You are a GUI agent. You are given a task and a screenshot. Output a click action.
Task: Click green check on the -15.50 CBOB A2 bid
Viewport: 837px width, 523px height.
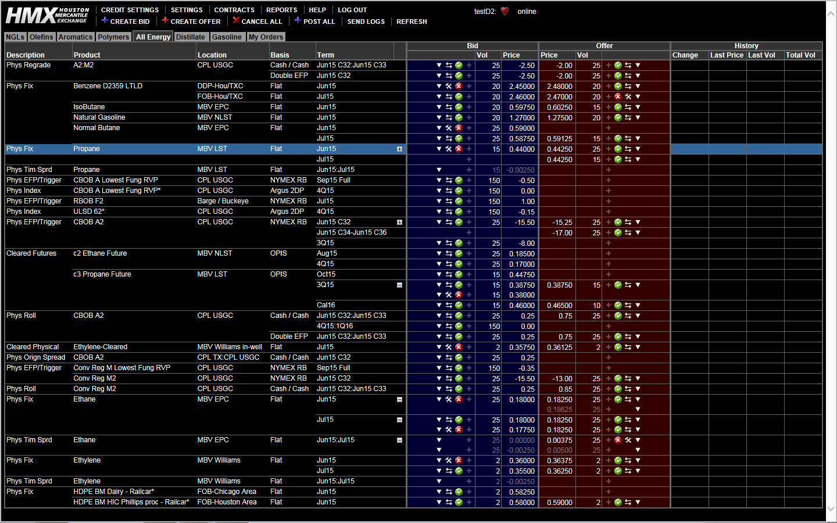point(459,222)
